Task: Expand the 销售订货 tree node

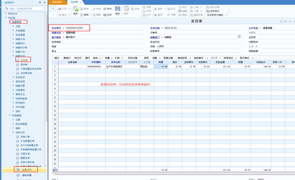Action: click(13, 52)
